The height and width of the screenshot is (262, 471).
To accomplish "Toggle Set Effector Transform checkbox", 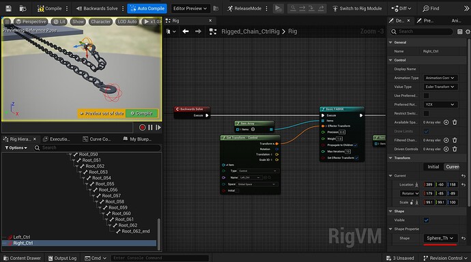I will pos(356,158).
